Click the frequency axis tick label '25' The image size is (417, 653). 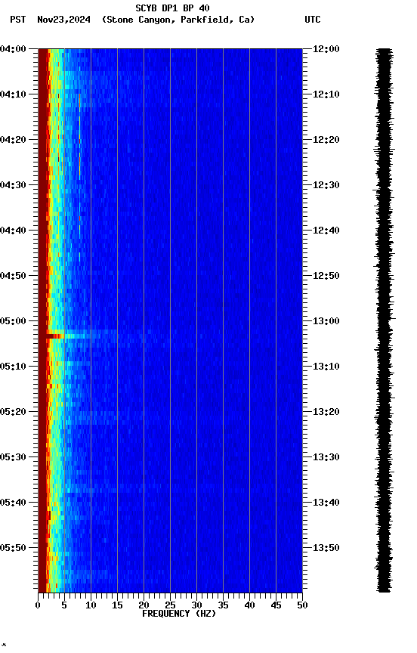click(170, 605)
